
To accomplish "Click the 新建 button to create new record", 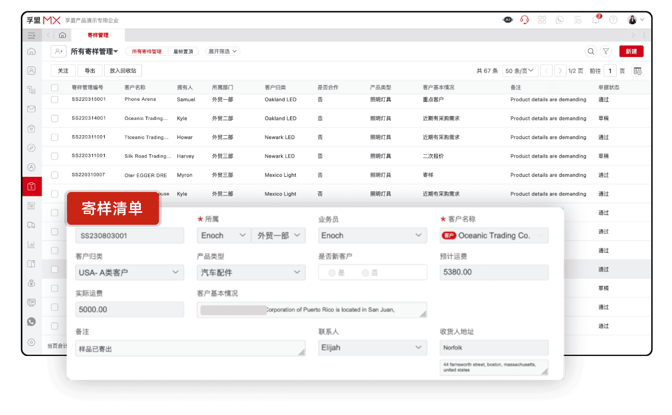I will pos(631,51).
